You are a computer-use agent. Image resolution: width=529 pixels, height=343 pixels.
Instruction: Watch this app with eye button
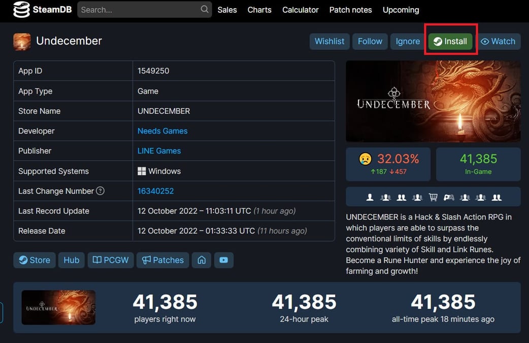pyautogui.click(x=498, y=42)
